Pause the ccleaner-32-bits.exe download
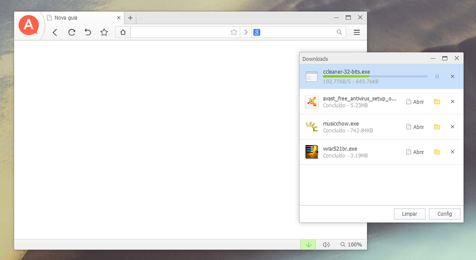 point(437,77)
